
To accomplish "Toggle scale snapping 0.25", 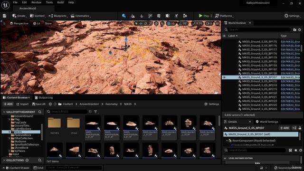I will [197, 24].
